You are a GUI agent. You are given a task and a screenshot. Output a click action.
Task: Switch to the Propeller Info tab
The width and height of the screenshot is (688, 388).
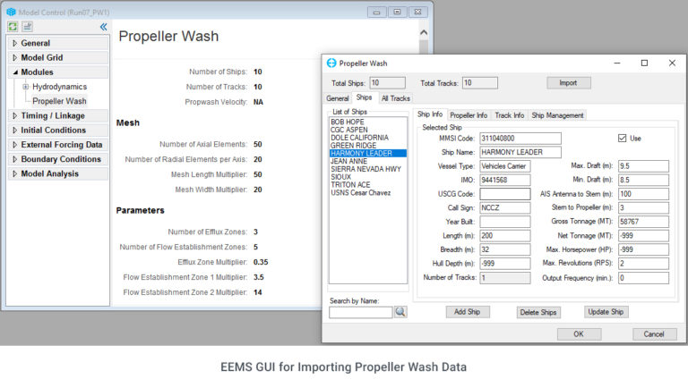point(469,115)
